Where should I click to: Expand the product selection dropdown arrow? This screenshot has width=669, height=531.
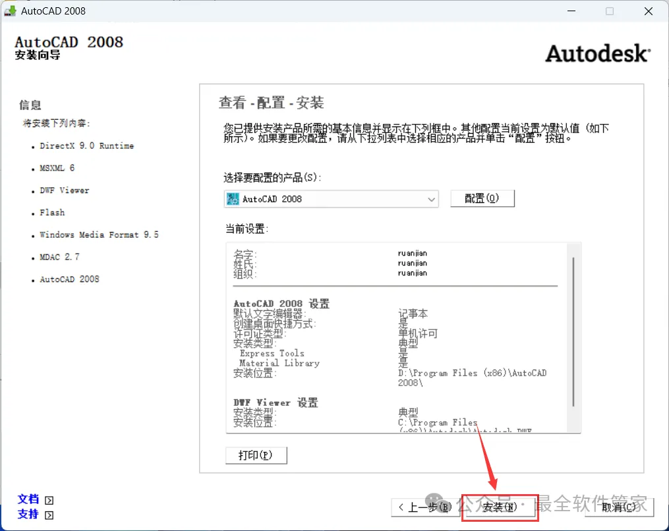pyautogui.click(x=431, y=199)
